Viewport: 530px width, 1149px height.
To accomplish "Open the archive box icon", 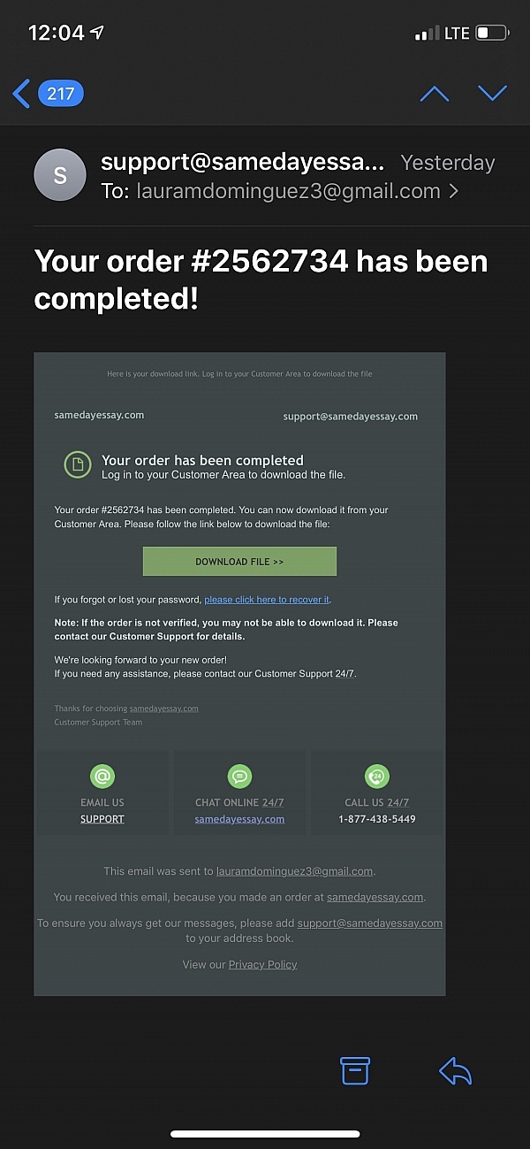I will pos(355,1071).
